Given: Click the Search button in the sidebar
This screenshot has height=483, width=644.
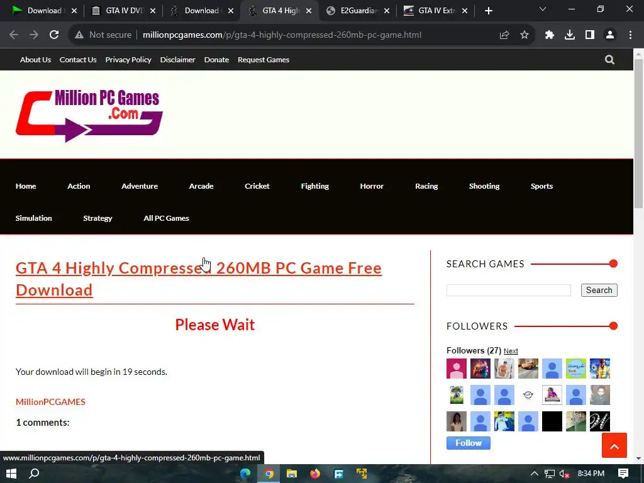Looking at the screenshot, I should click(599, 290).
